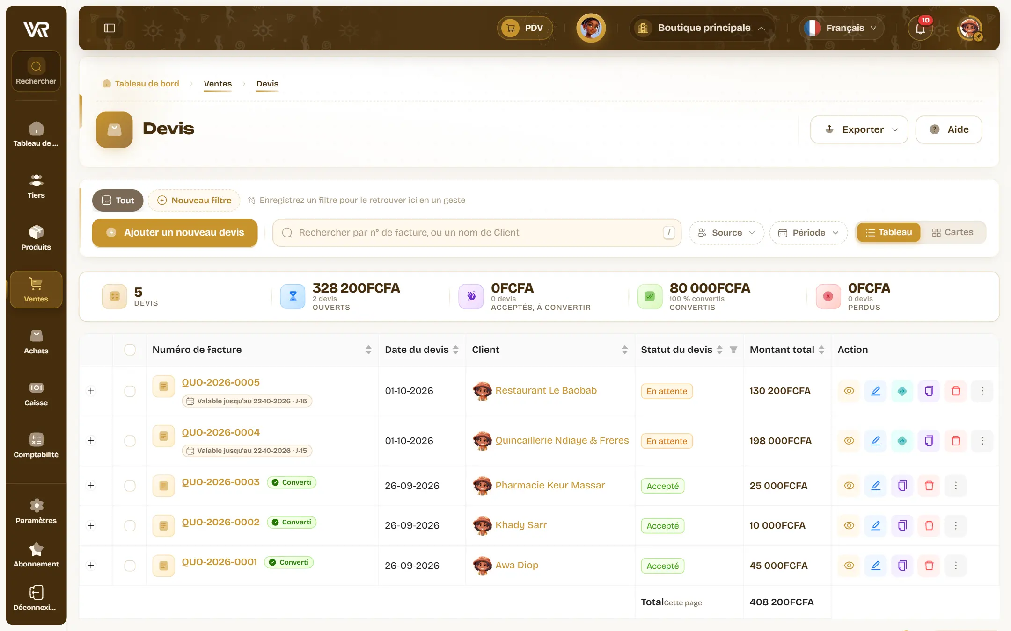
Task: Convert quote QUO-2026-0004 with teal icon
Action: [902, 441]
